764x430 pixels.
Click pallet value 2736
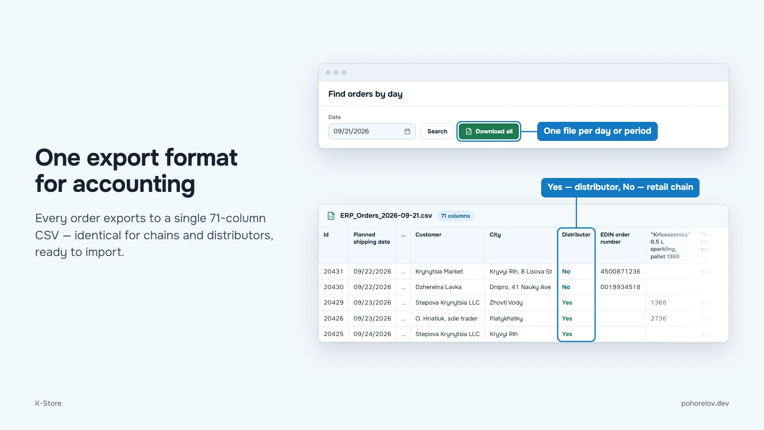coord(658,319)
